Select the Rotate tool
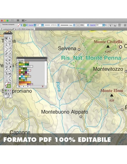The image size is (127, 164). [6, 57]
